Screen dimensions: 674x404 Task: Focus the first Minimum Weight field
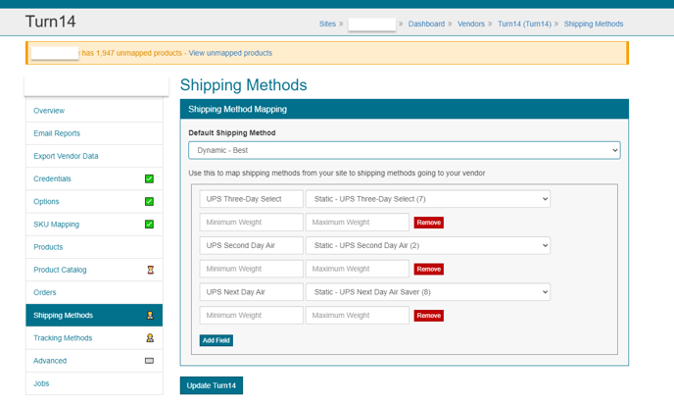click(251, 223)
